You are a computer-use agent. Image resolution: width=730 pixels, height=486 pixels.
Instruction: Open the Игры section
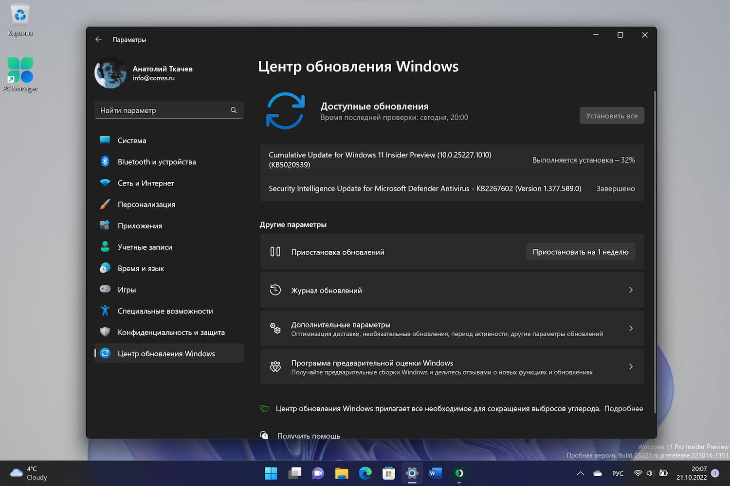click(x=169, y=290)
